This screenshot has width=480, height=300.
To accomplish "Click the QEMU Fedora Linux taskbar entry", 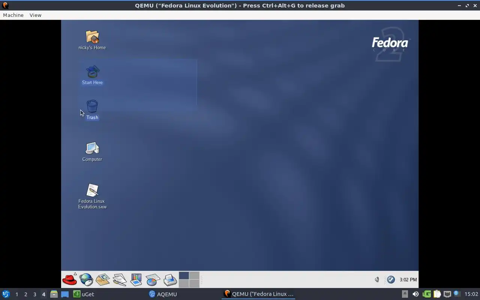I will [x=258, y=294].
